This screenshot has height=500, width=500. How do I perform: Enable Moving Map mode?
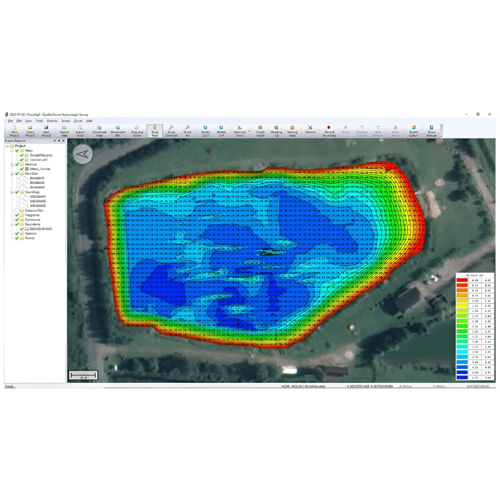click(x=292, y=131)
